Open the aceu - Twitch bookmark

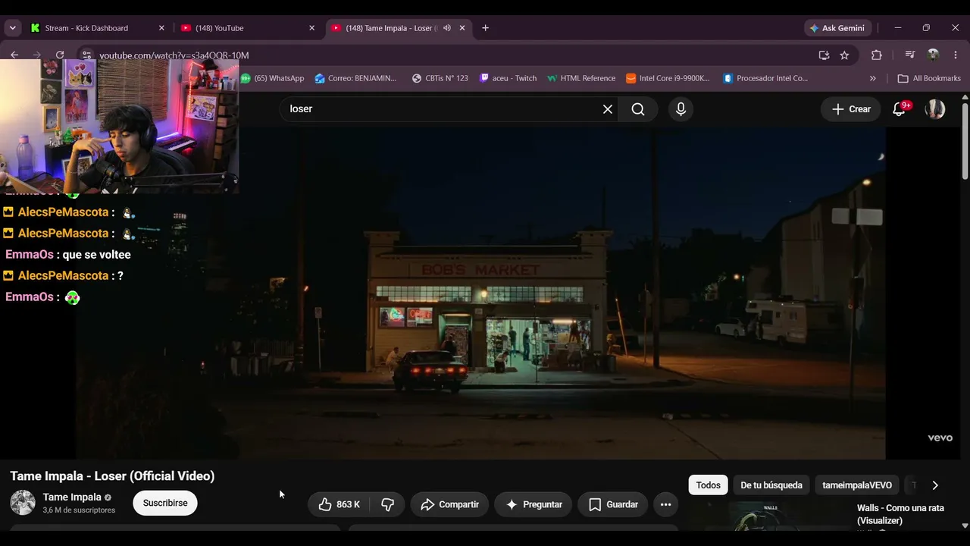point(508,78)
